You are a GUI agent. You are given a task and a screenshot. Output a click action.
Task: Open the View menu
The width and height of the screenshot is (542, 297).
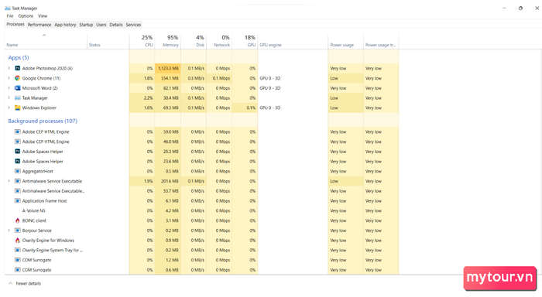coord(43,16)
